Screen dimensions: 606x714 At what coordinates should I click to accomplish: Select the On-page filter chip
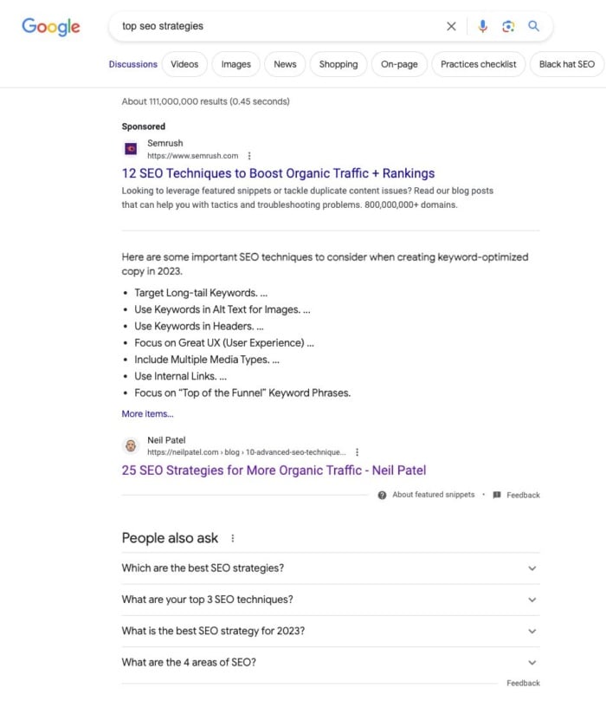399,64
